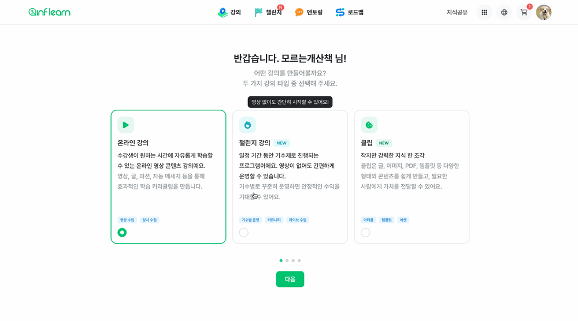
Task: Click the roadmap icon beside 로드맵
Action: coord(340,13)
